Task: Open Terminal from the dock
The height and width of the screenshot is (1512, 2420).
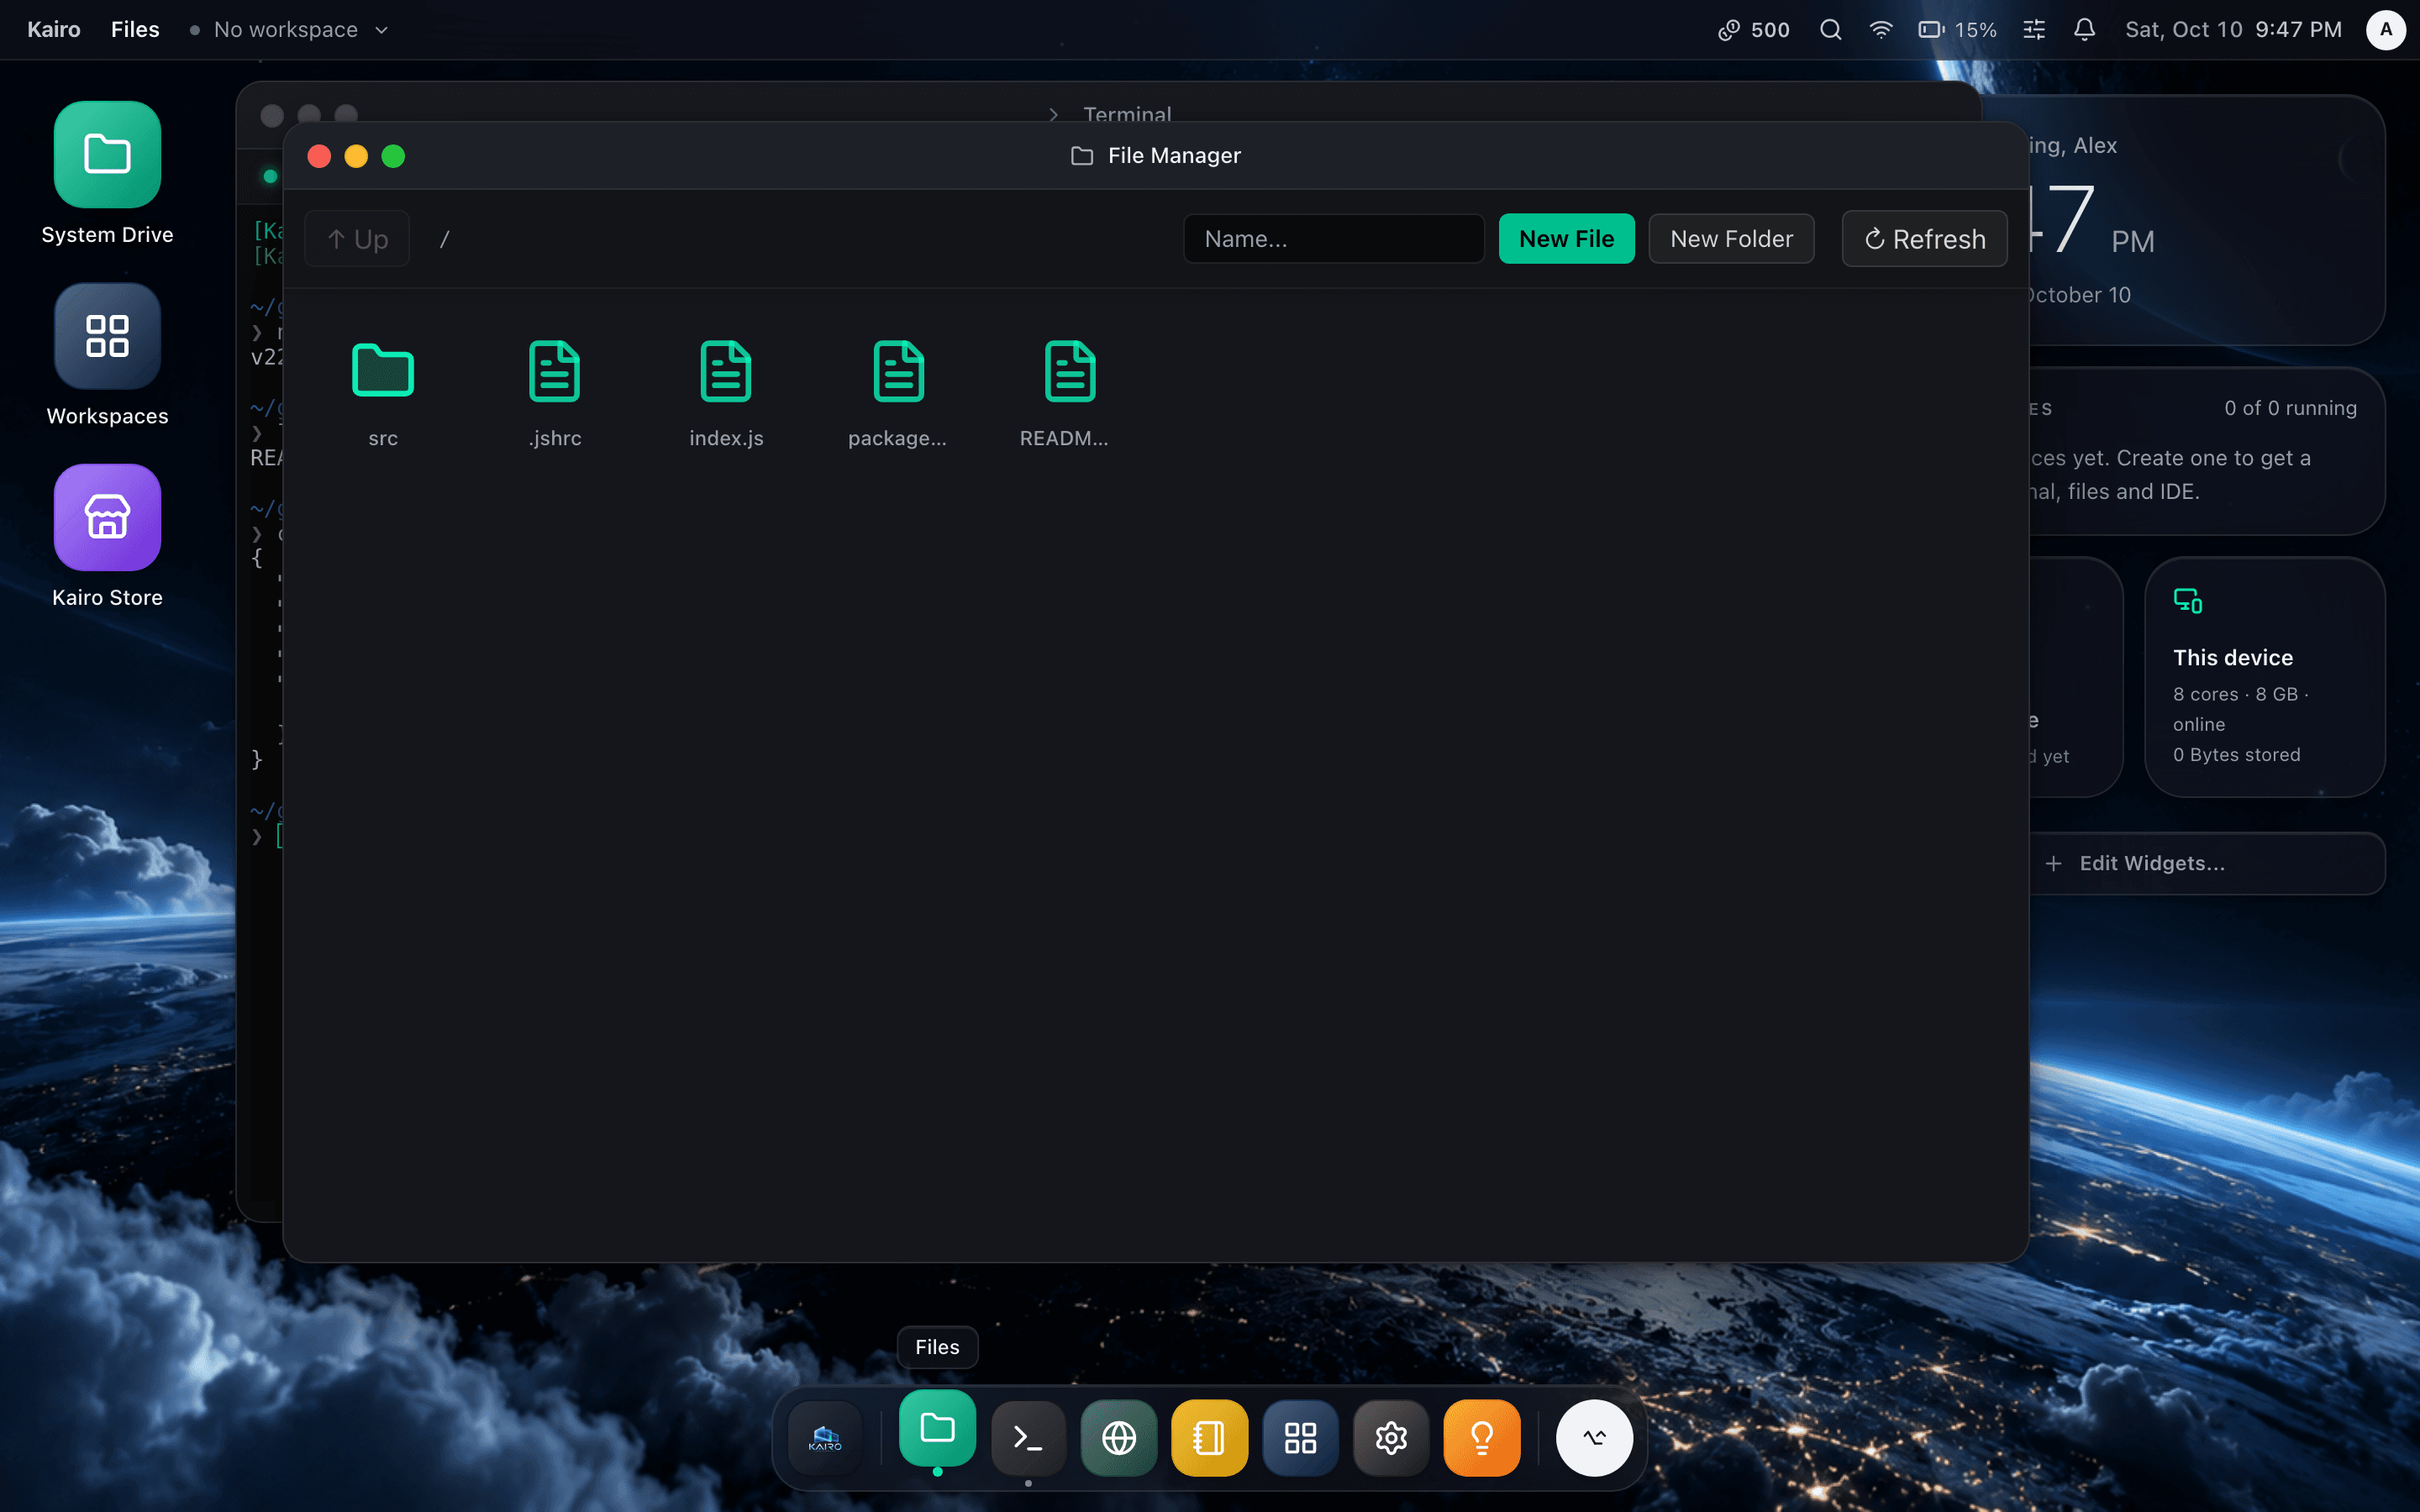Action: [x=1028, y=1438]
